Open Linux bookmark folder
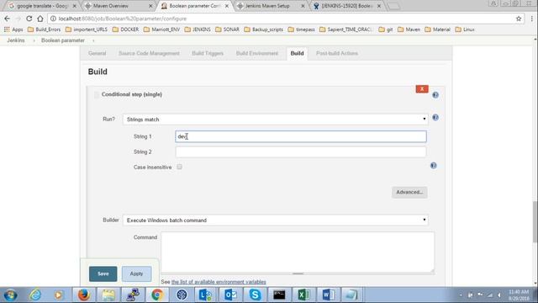This screenshot has height=303, width=538. [465, 29]
